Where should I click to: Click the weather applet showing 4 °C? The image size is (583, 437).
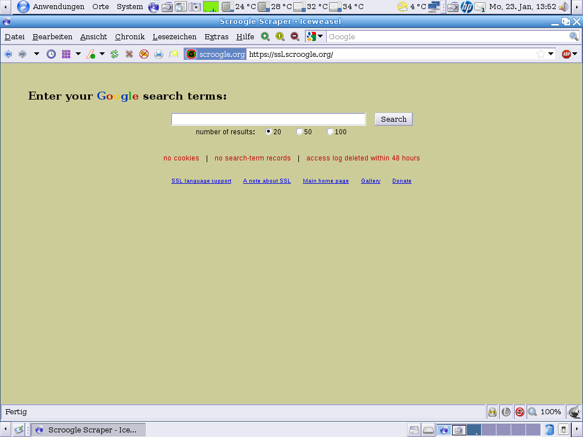click(x=412, y=7)
